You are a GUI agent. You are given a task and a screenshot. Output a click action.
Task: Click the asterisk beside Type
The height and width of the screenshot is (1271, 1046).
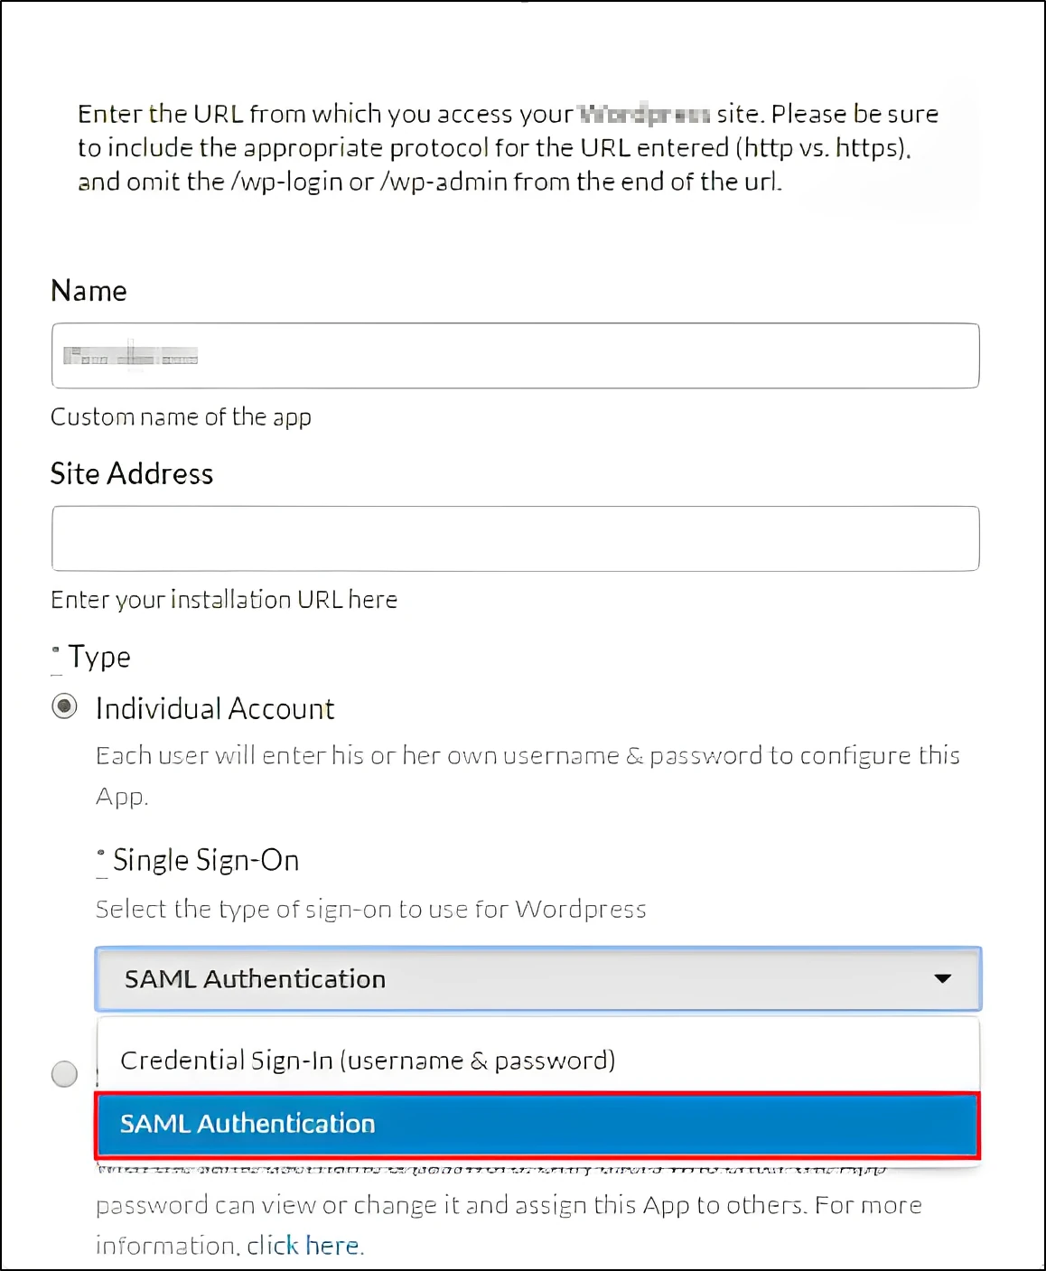click(x=54, y=649)
